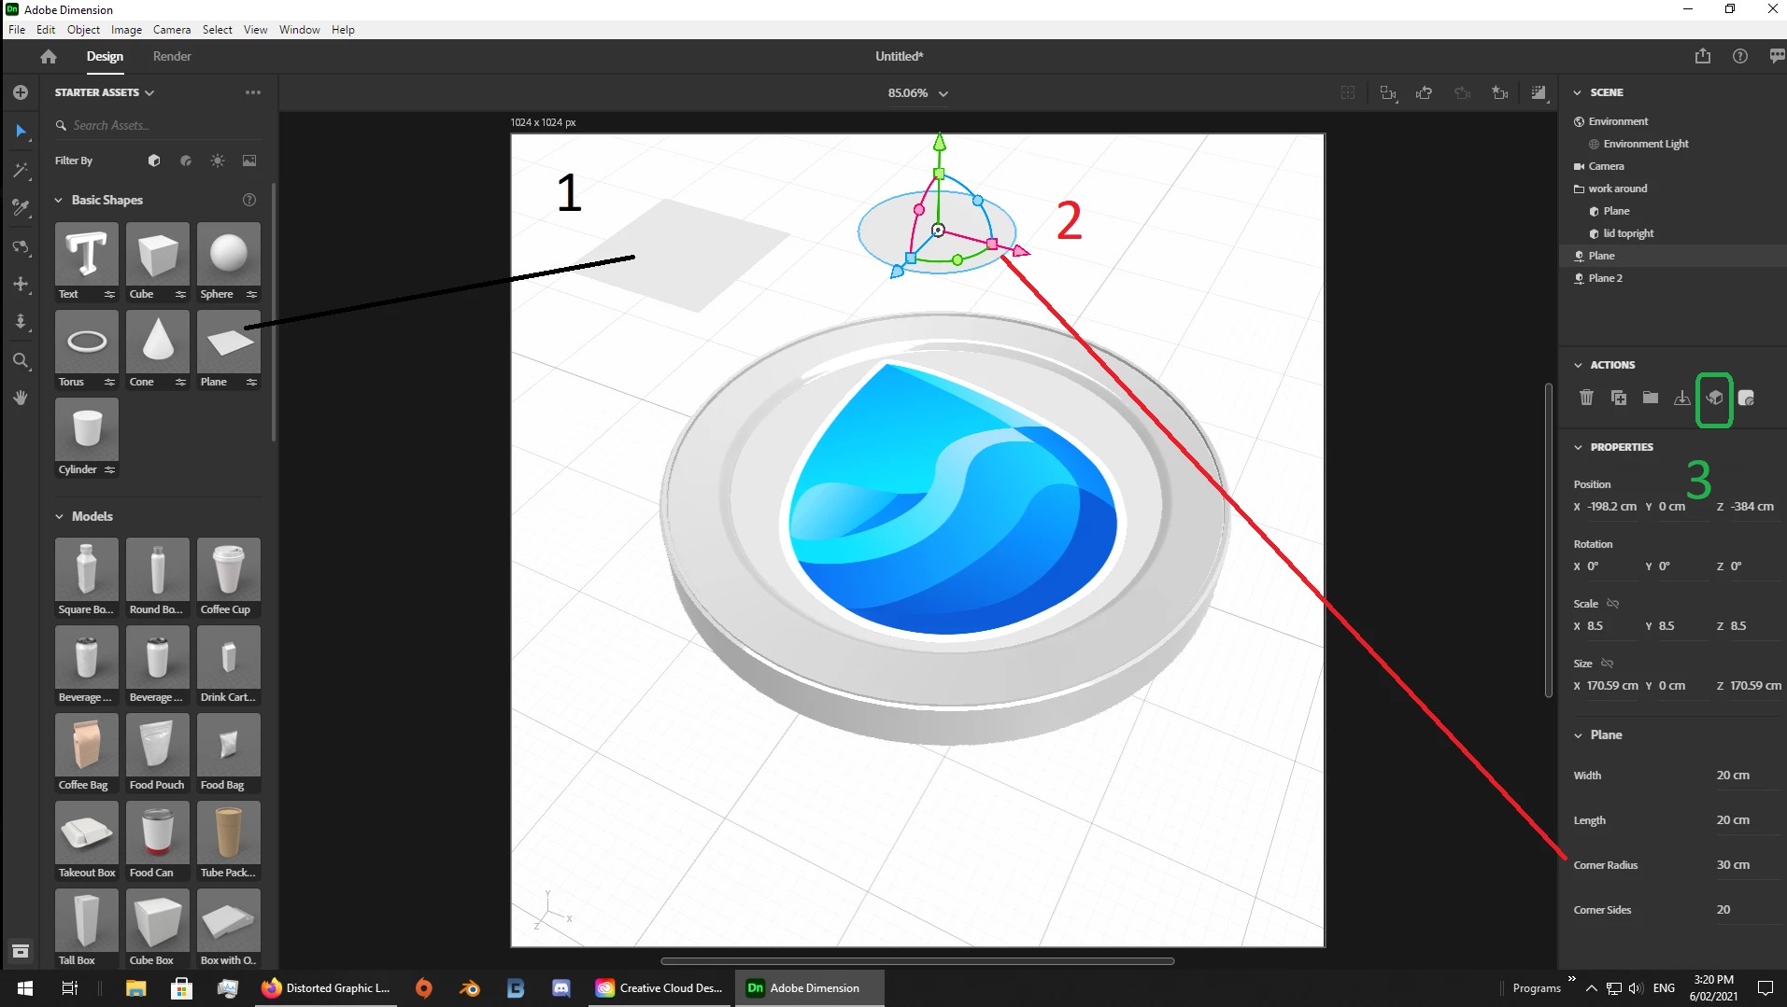Image resolution: width=1787 pixels, height=1007 pixels.
Task: Select the Hand tool
Action: click(21, 398)
